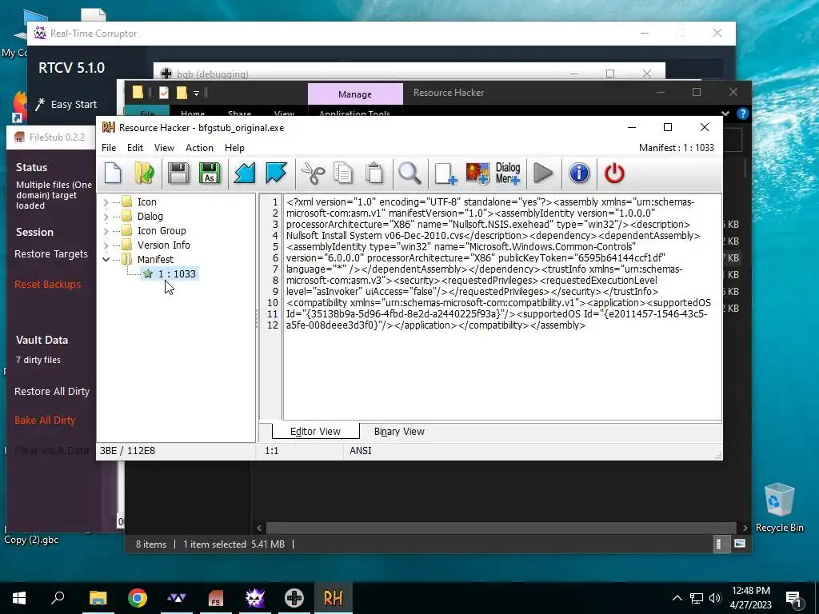
Task: Click Reset Backups in FileStub
Action: [47, 285]
